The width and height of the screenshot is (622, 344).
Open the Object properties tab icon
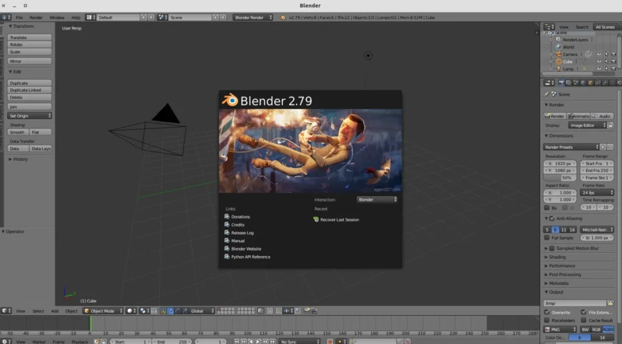pos(590,83)
